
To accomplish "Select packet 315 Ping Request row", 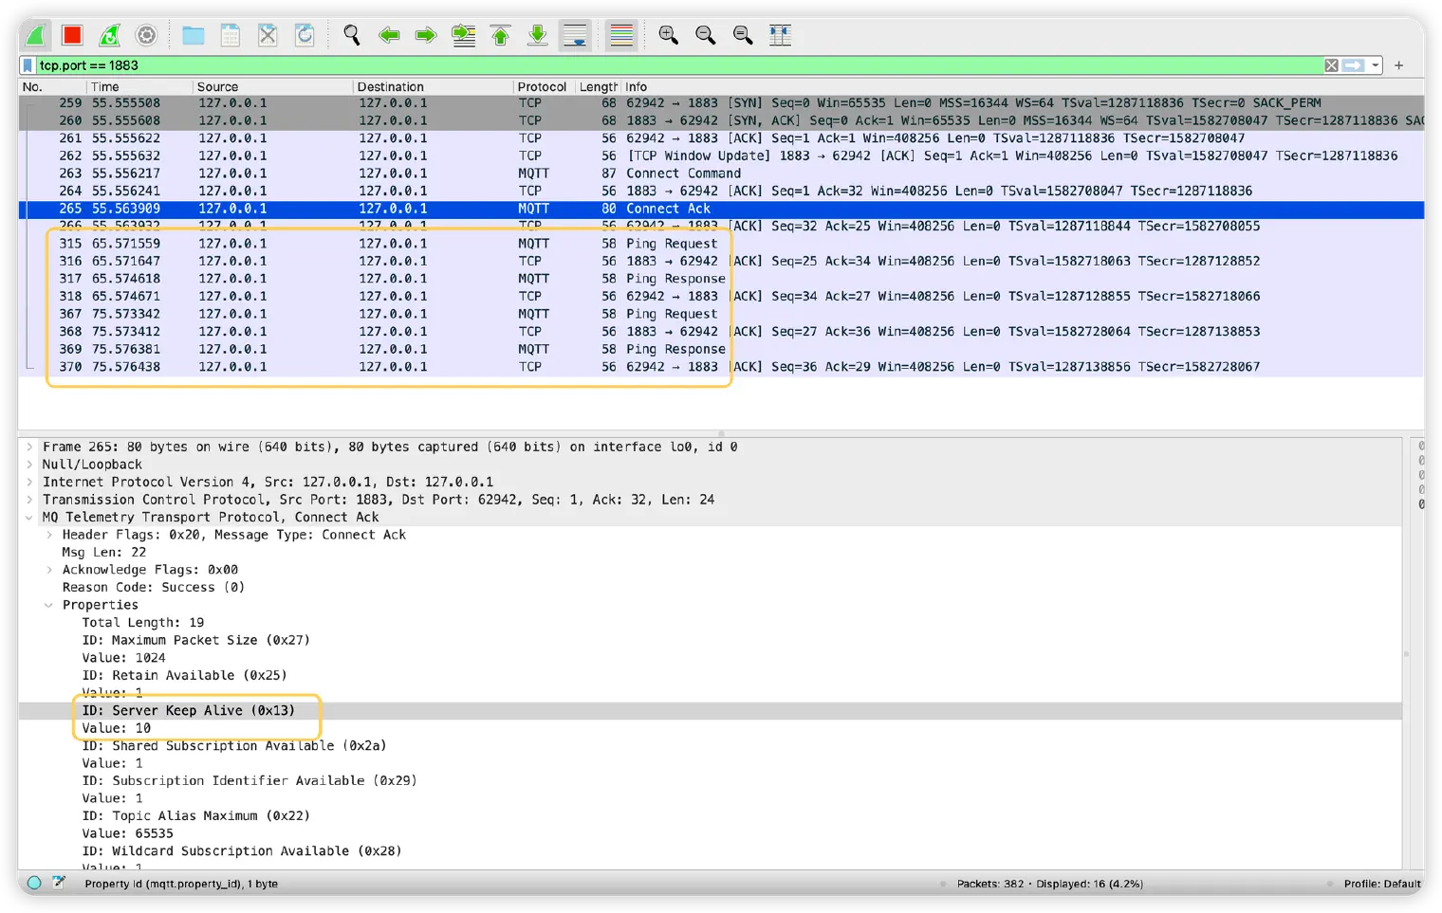I will tap(721, 244).
